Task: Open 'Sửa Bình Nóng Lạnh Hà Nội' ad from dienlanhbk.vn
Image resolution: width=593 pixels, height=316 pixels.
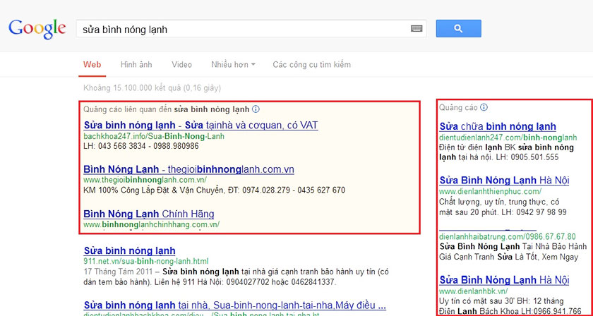Action: coord(504,279)
